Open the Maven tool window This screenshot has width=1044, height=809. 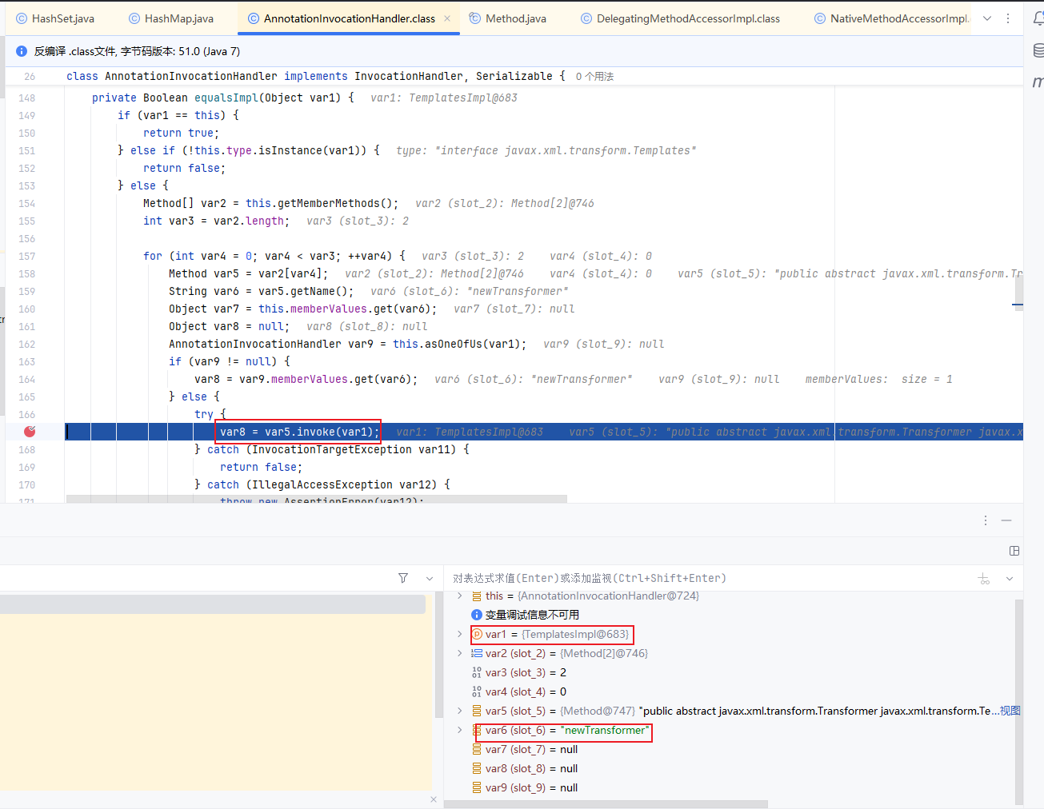tap(1038, 82)
